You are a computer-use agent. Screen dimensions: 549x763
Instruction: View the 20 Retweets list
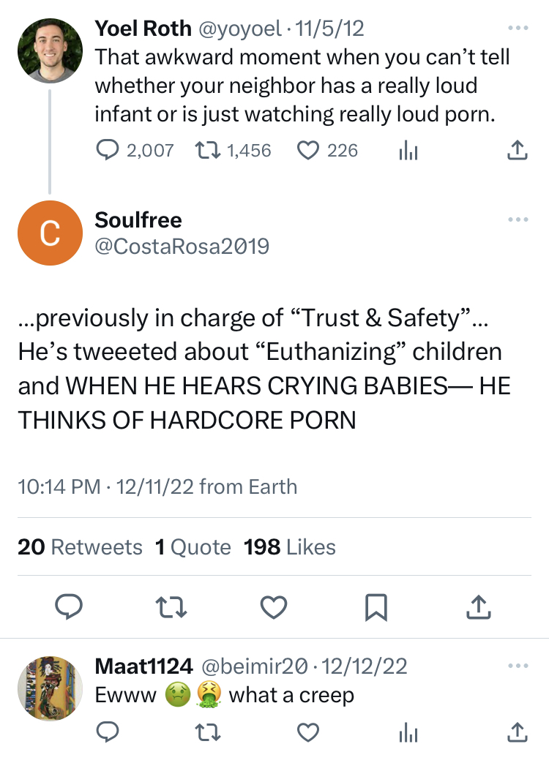tap(80, 547)
